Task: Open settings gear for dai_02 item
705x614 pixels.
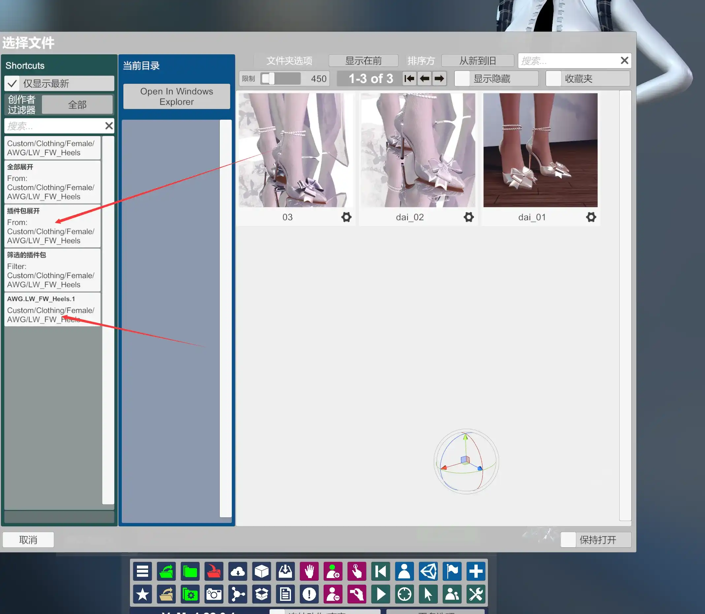Action: pos(468,217)
